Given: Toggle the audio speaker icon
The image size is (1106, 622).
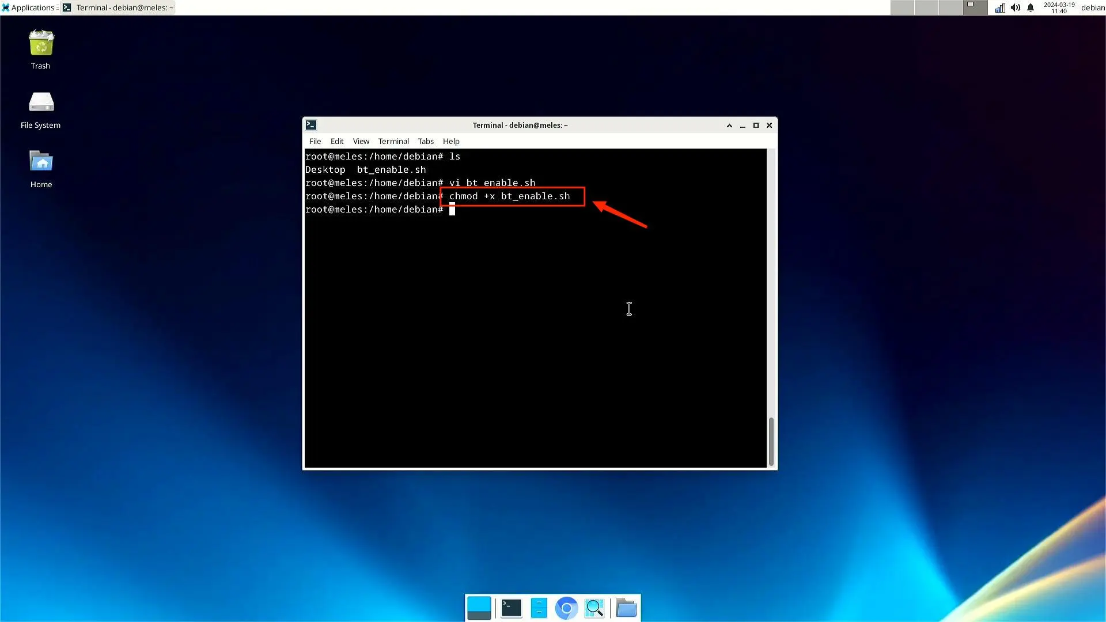Looking at the screenshot, I should [x=1016, y=7].
